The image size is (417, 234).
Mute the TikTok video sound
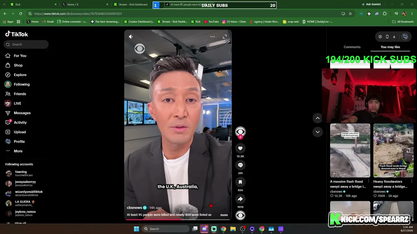coord(131,37)
